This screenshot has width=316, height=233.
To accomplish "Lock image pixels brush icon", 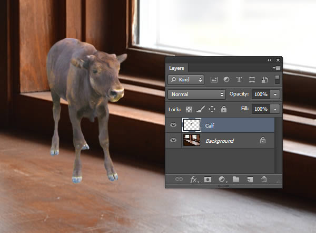I will (x=201, y=109).
